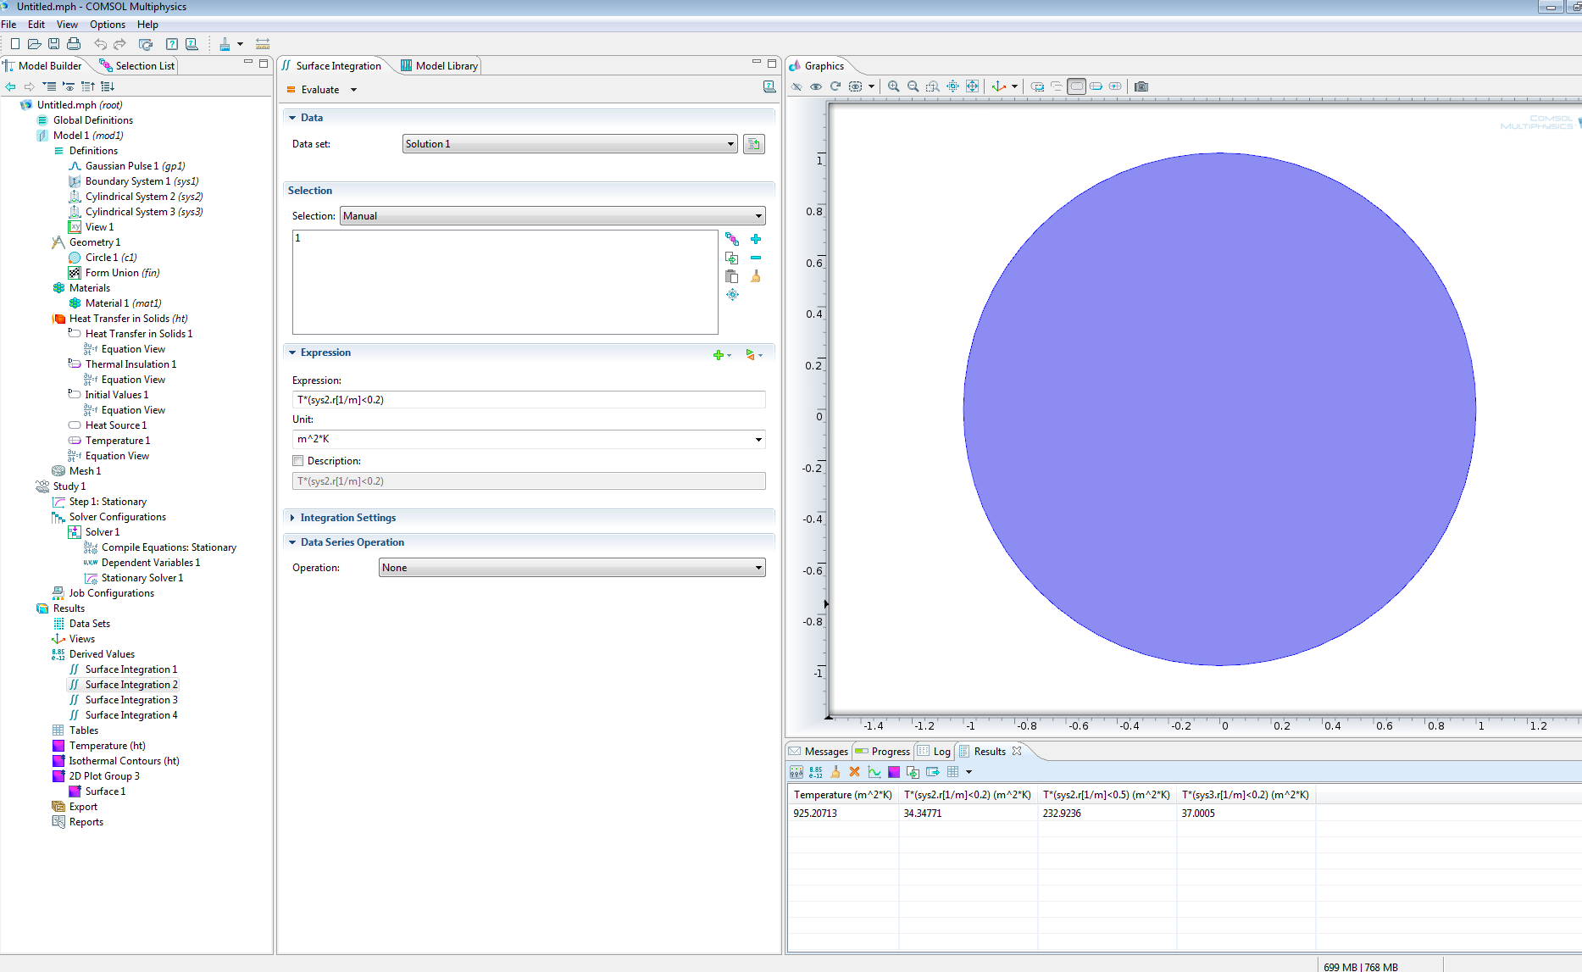
Task: Click the Zoom In icon in Graphics toolbar
Action: click(x=893, y=86)
